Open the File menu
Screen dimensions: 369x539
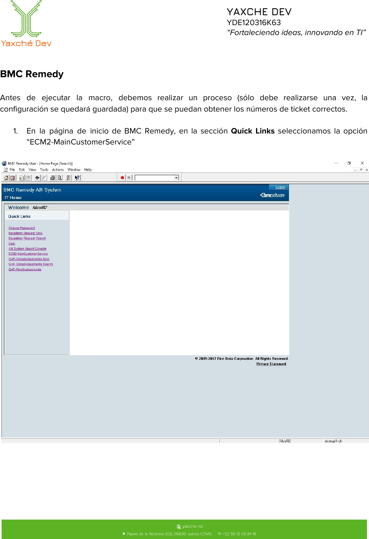[12, 170]
